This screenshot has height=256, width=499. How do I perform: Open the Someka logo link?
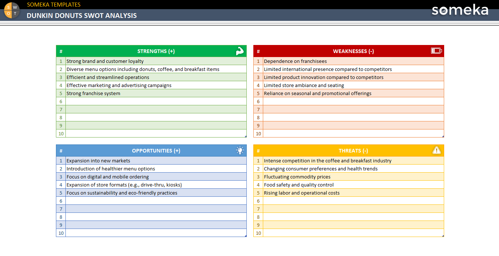coord(460,10)
